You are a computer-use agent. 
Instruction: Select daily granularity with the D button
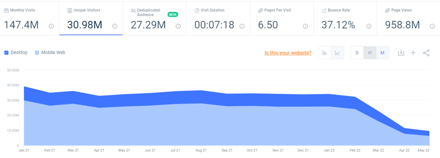tap(357, 53)
